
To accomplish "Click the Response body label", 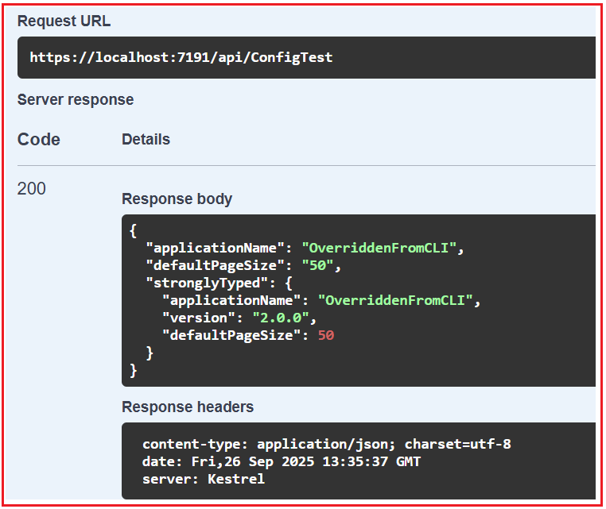I will click(x=177, y=199).
